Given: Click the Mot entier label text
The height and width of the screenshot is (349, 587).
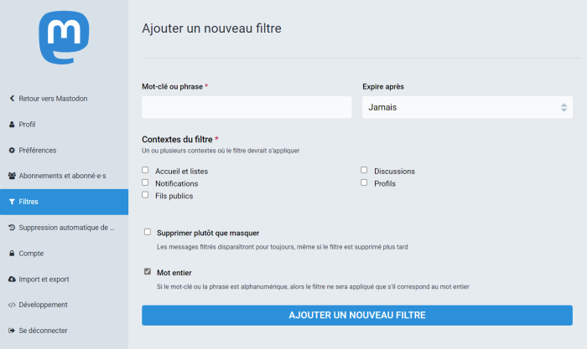Looking at the screenshot, I should click(x=174, y=273).
